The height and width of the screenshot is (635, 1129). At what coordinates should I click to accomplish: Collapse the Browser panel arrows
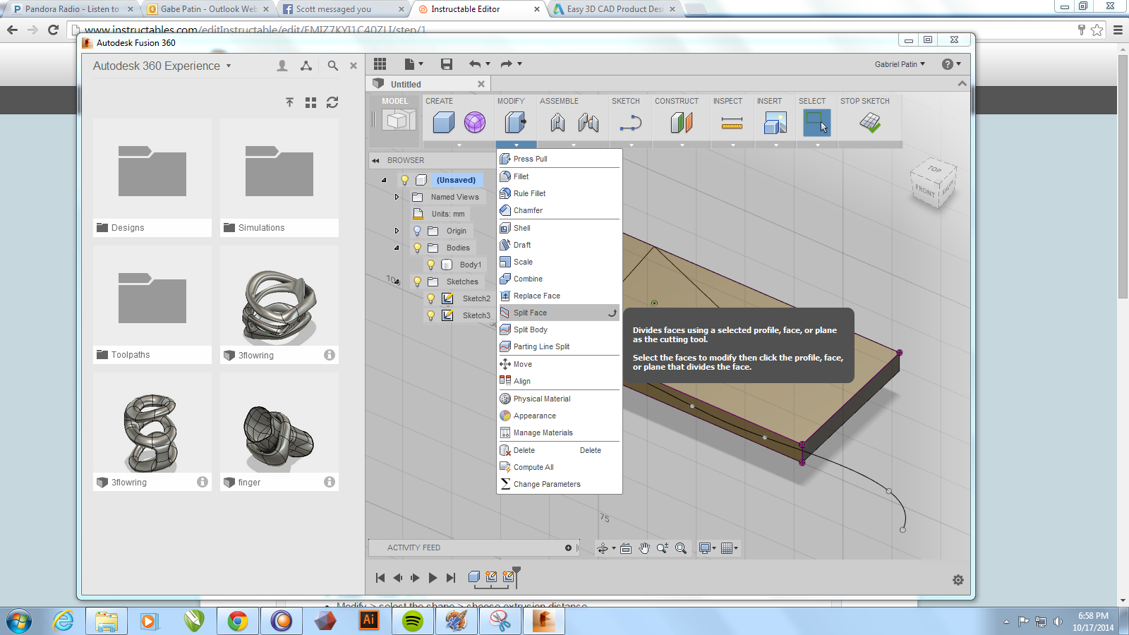tap(375, 160)
